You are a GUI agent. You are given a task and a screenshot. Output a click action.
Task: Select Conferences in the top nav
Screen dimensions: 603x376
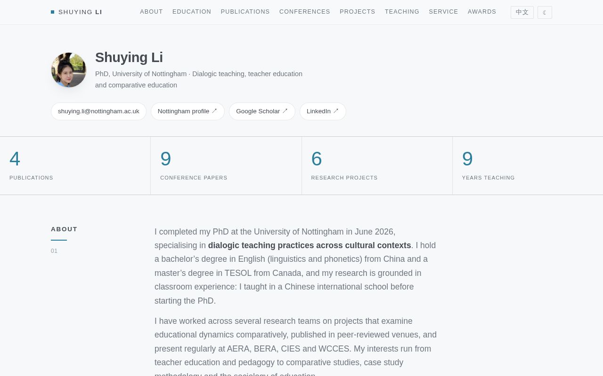305,12
